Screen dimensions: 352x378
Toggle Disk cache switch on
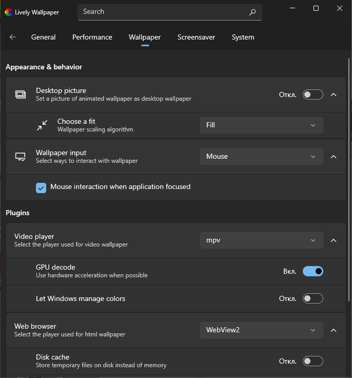[312, 361]
